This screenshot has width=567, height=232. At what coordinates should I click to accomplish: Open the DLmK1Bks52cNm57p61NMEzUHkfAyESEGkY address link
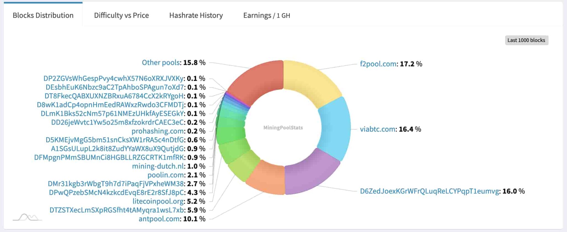[x=112, y=114]
